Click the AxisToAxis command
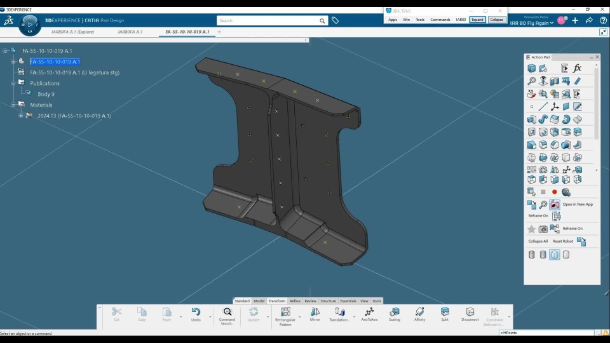The width and height of the screenshot is (610, 343). (x=369, y=314)
